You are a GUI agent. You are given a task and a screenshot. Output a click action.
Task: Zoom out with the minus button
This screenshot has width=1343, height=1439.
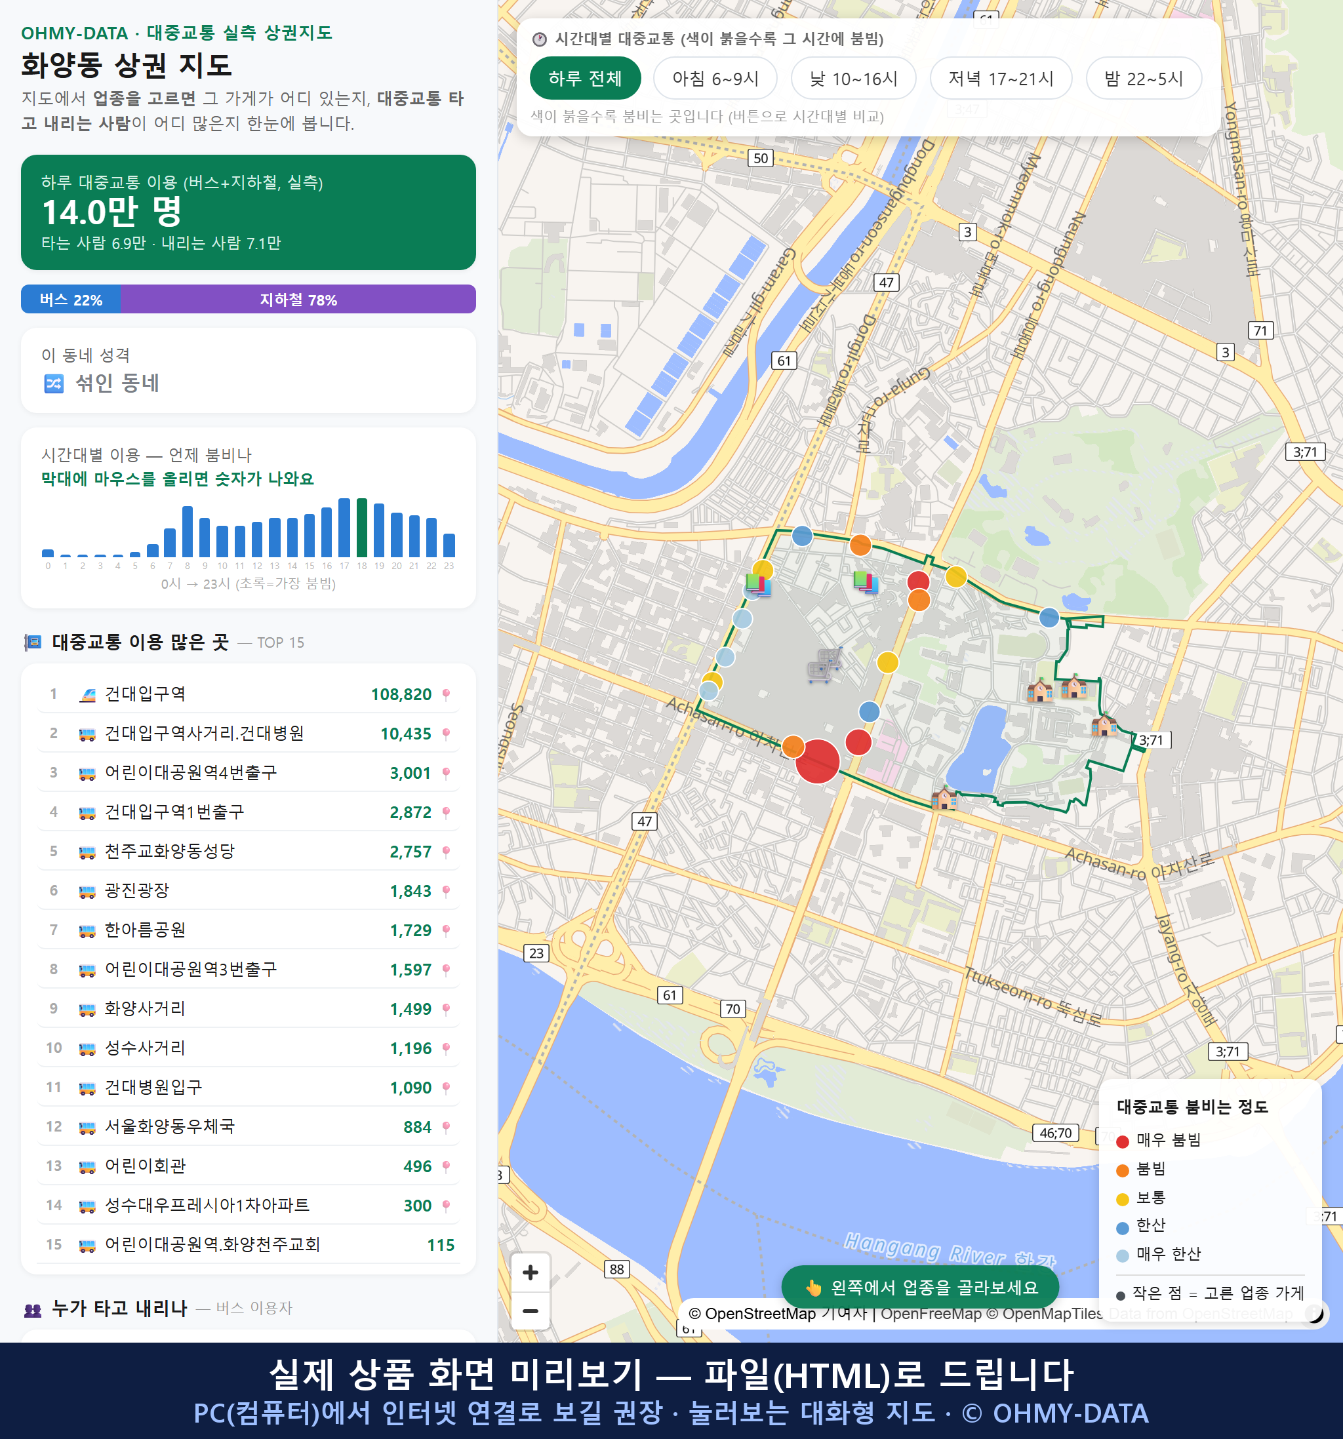pyautogui.click(x=530, y=1311)
